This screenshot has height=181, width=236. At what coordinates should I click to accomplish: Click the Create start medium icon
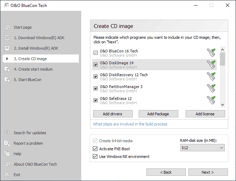click(x=7, y=69)
